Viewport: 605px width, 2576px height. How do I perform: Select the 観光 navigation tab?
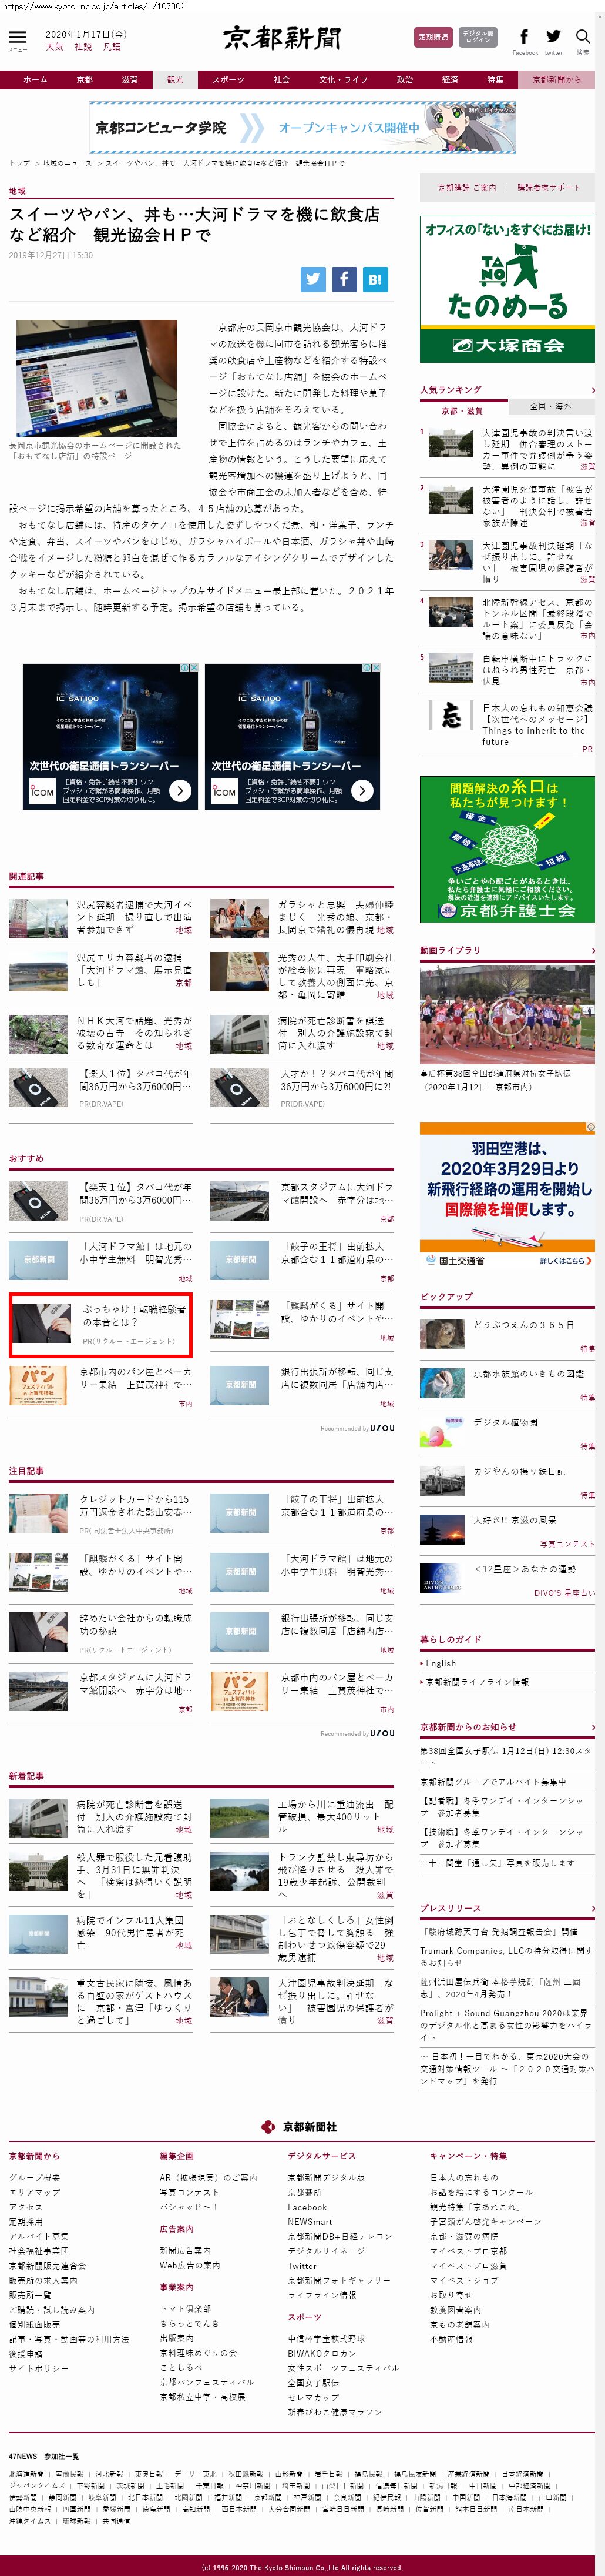click(174, 80)
